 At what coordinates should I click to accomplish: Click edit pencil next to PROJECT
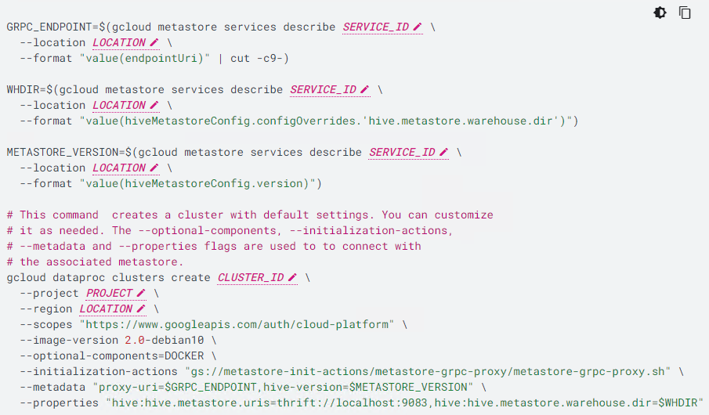pos(141,293)
